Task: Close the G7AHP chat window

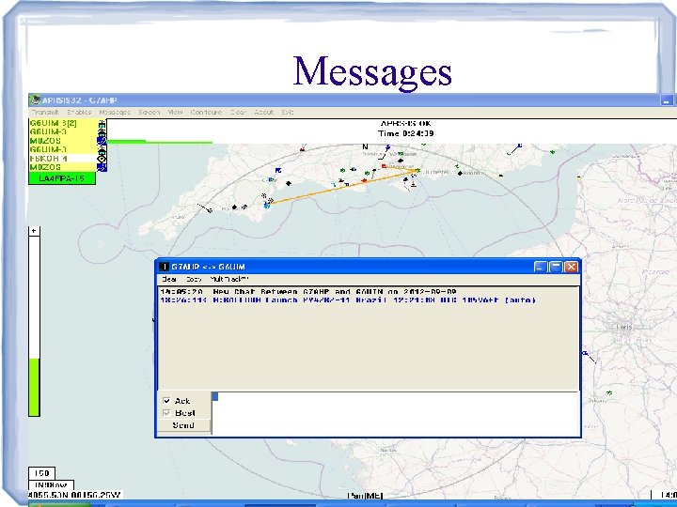Action: coord(572,267)
